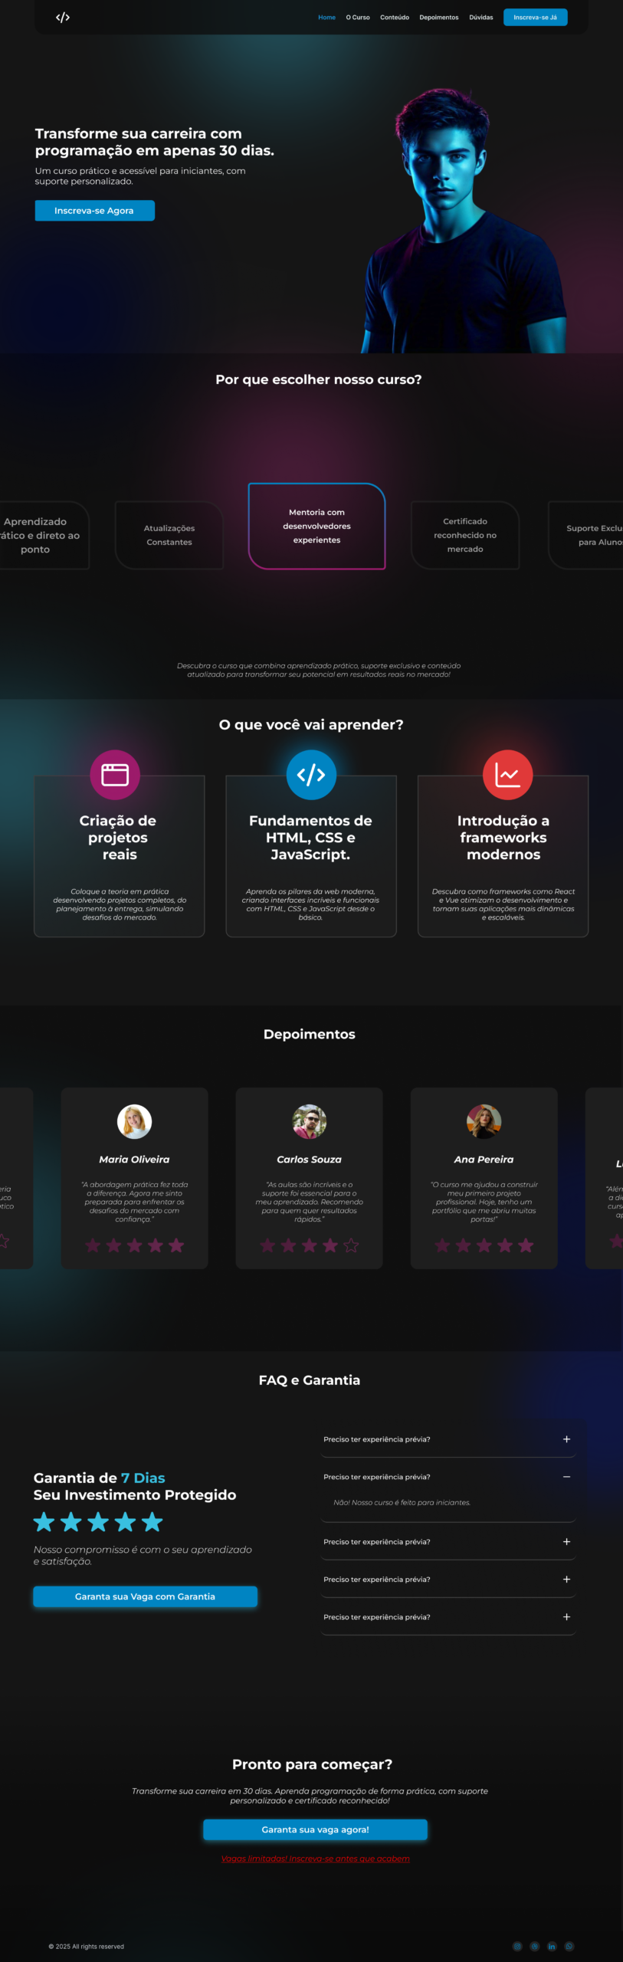The image size is (623, 1962).
Task: Expand the first FAQ question with the plus icon
Action: pos(566,1439)
